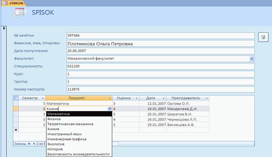The height and width of the screenshot is (157, 272).
Task: Go to first record navigation icon
Action: click(x=29, y=144)
